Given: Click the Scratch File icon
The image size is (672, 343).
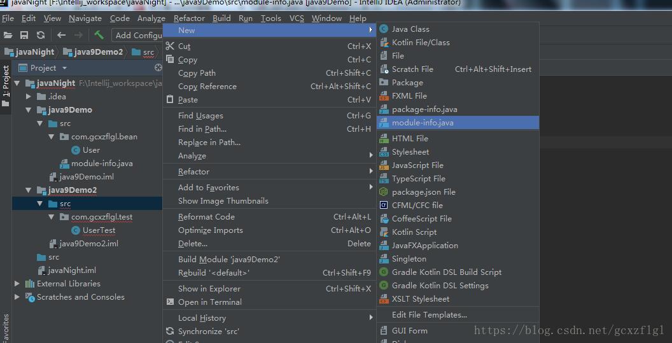Looking at the screenshot, I should (x=384, y=69).
